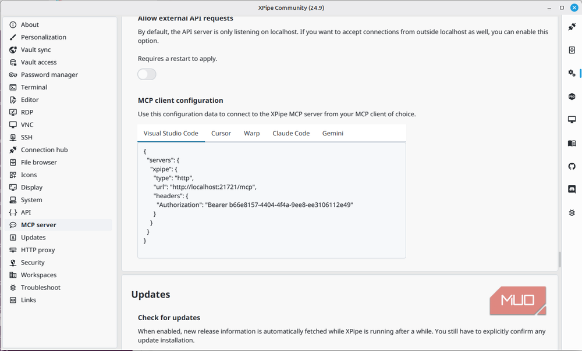This screenshot has width=582, height=351.
Task: Open the Gemini tab
Action: coord(332,134)
